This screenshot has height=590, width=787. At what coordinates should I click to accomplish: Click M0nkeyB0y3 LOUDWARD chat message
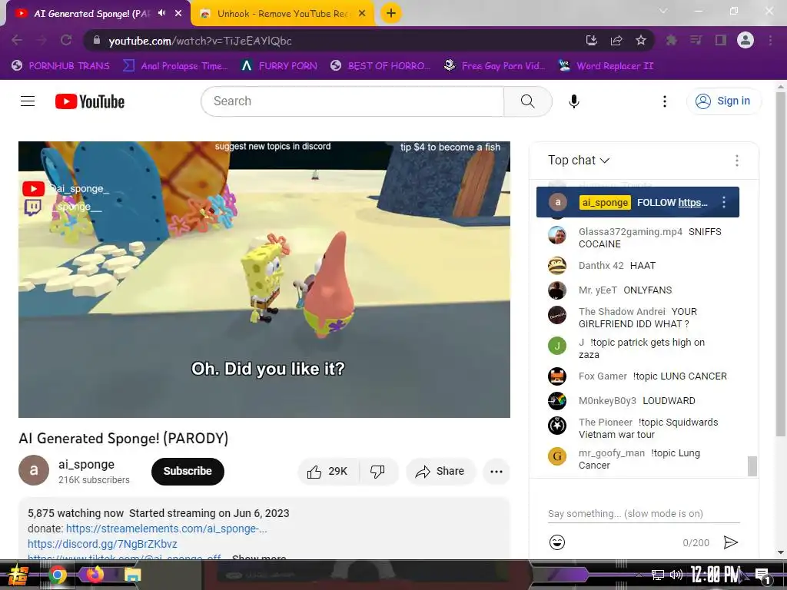point(669,401)
